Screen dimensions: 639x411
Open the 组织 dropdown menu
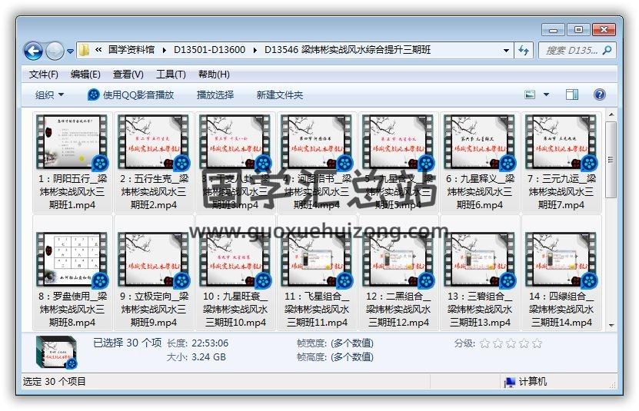click(49, 94)
